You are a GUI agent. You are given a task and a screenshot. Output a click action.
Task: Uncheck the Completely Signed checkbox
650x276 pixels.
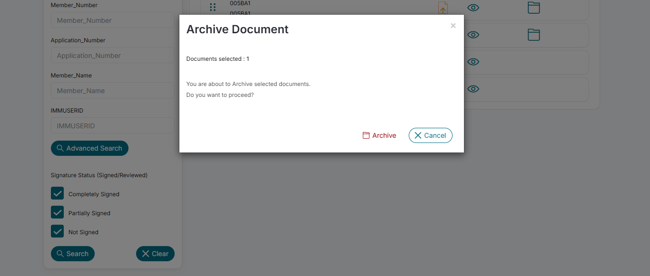(x=57, y=193)
